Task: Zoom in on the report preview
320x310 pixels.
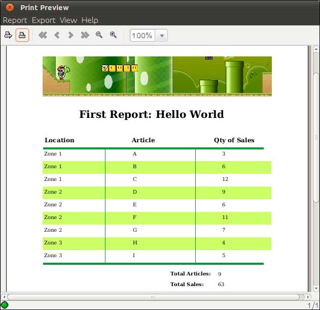Action: pos(113,35)
